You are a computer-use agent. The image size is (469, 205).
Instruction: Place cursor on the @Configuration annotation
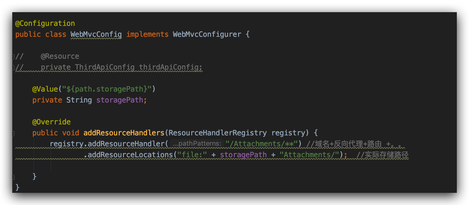pyautogui.click(x=45, y=23)
